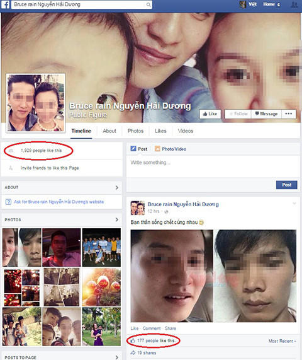Open the woman in purple dress thumbnail
The width and height of the screenshot is (302, 360).
pyautogui.click(x=101, y=327)
